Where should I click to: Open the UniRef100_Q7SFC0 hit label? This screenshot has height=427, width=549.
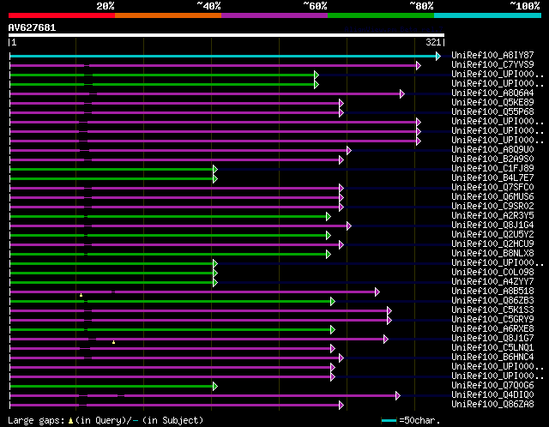pos(492,188)
